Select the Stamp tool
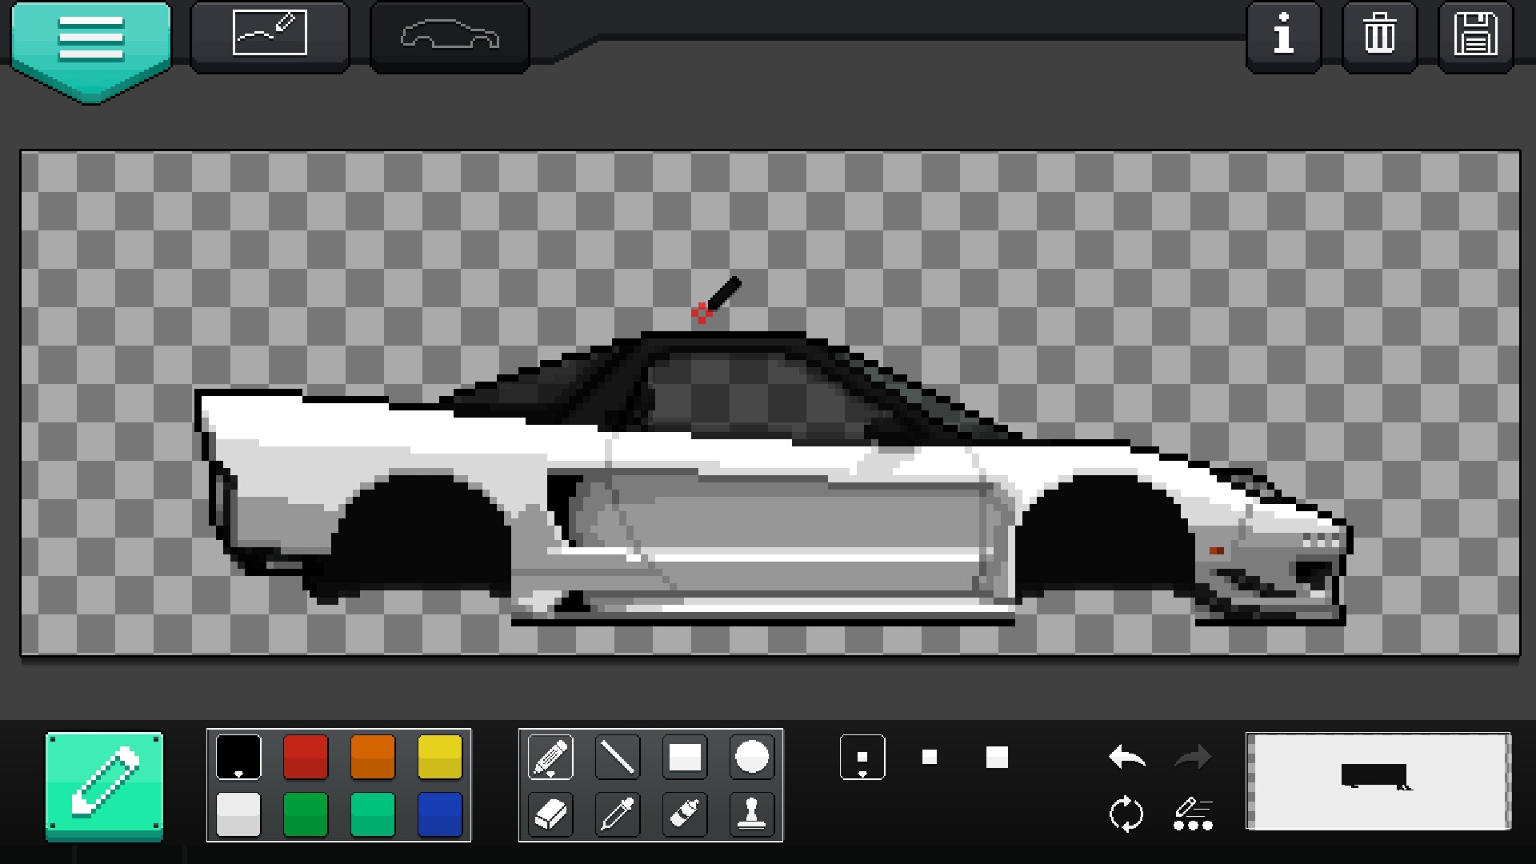 752,814
